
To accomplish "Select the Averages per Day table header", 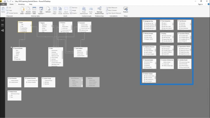I will (x=149, y=21).
